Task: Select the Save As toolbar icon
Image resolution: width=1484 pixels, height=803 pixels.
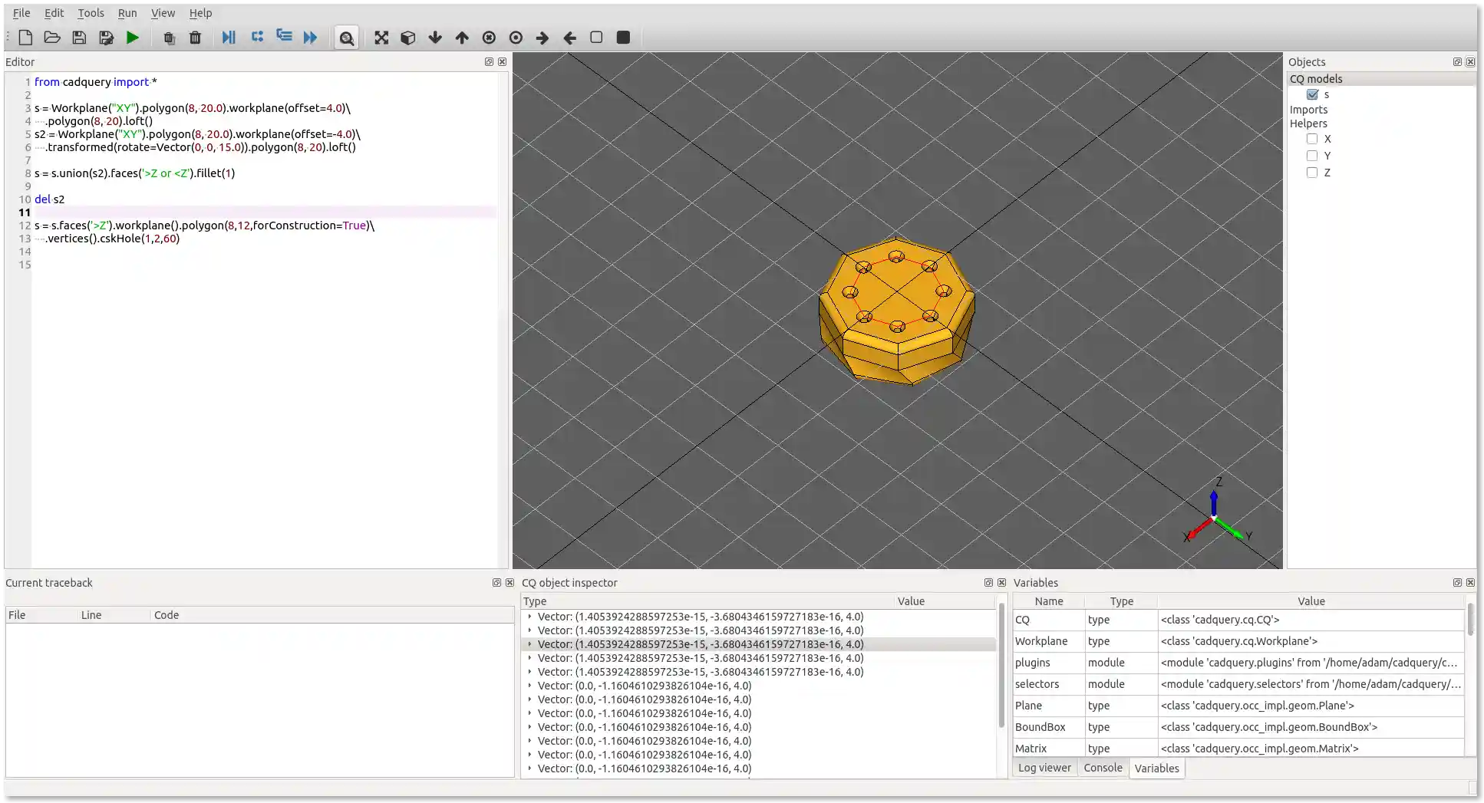Action: coord(106,38)
